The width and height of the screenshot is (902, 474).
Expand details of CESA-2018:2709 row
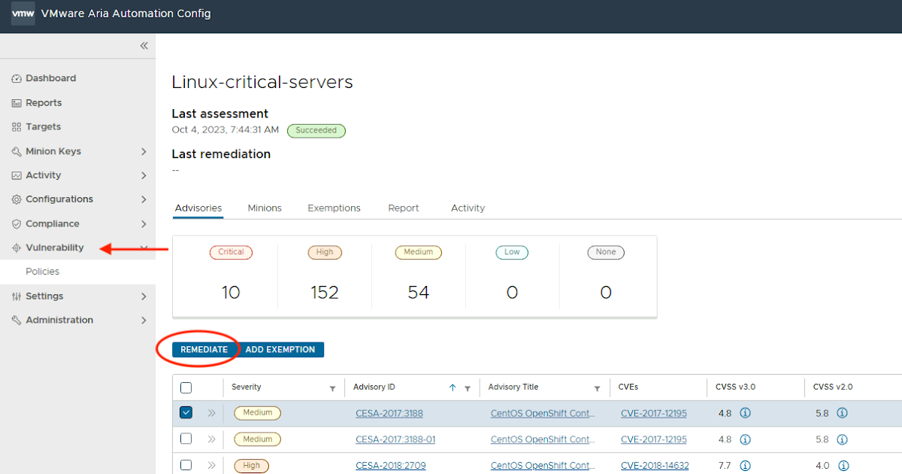click(x=211, y=466)
